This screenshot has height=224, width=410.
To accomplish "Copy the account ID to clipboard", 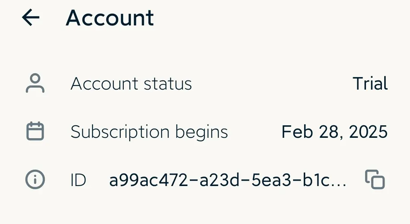I will tap(375, 180).
